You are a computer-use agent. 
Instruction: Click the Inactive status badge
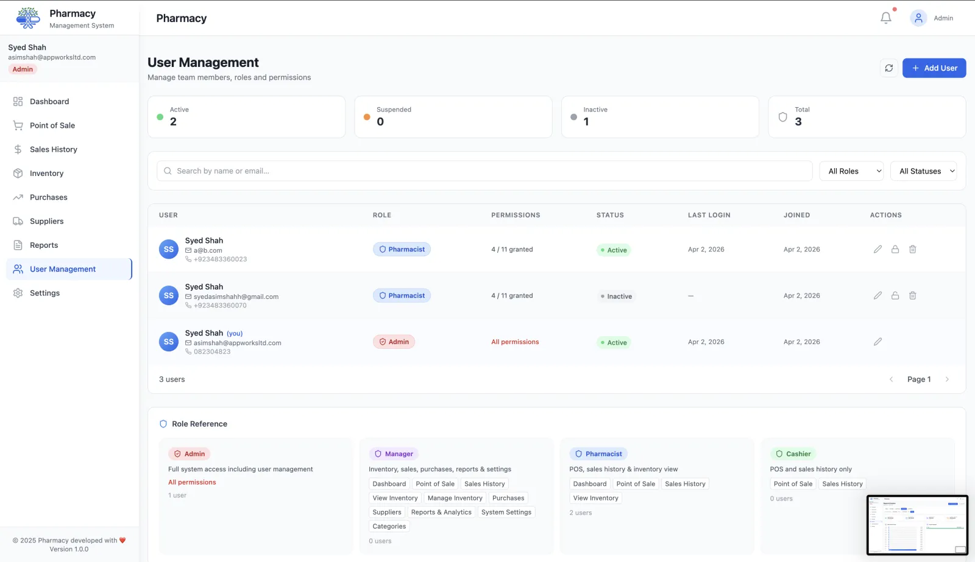(615, 297)
